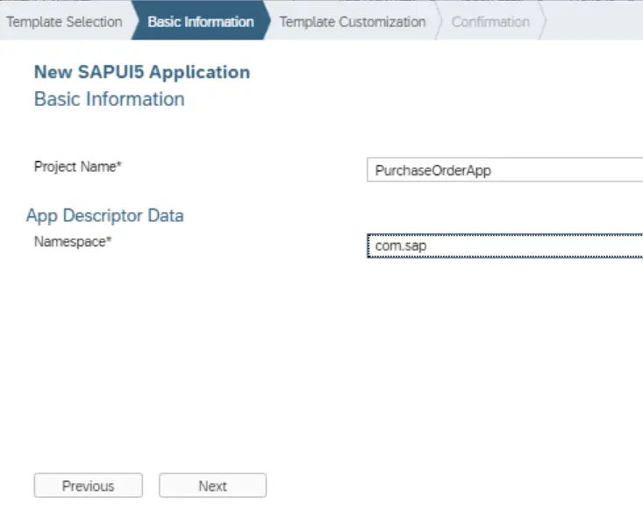Focus the Project Name input field
643x525 pixels.
point(504,170)
